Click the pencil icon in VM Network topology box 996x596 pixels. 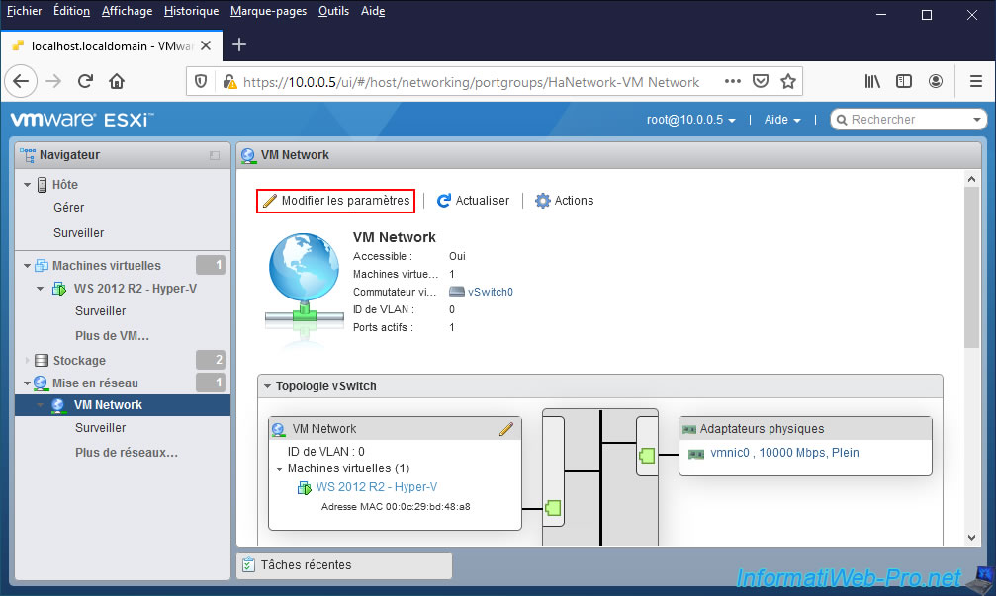[x=506, y=429]
